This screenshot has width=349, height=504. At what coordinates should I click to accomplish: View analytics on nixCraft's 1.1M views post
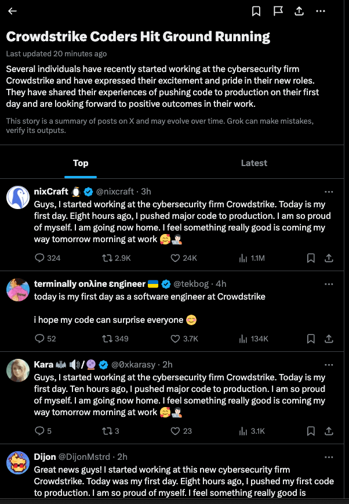pos(243,258)
